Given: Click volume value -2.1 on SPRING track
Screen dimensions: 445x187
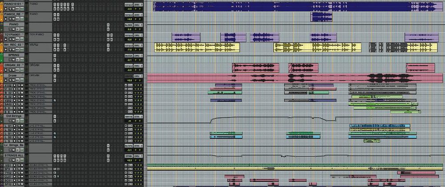Looking at the screenshot, I should coord(129,60).
